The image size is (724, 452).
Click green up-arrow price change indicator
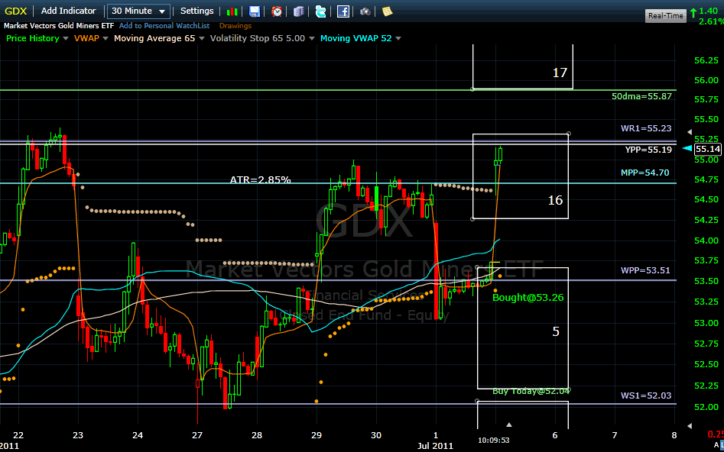coord(694,12)
